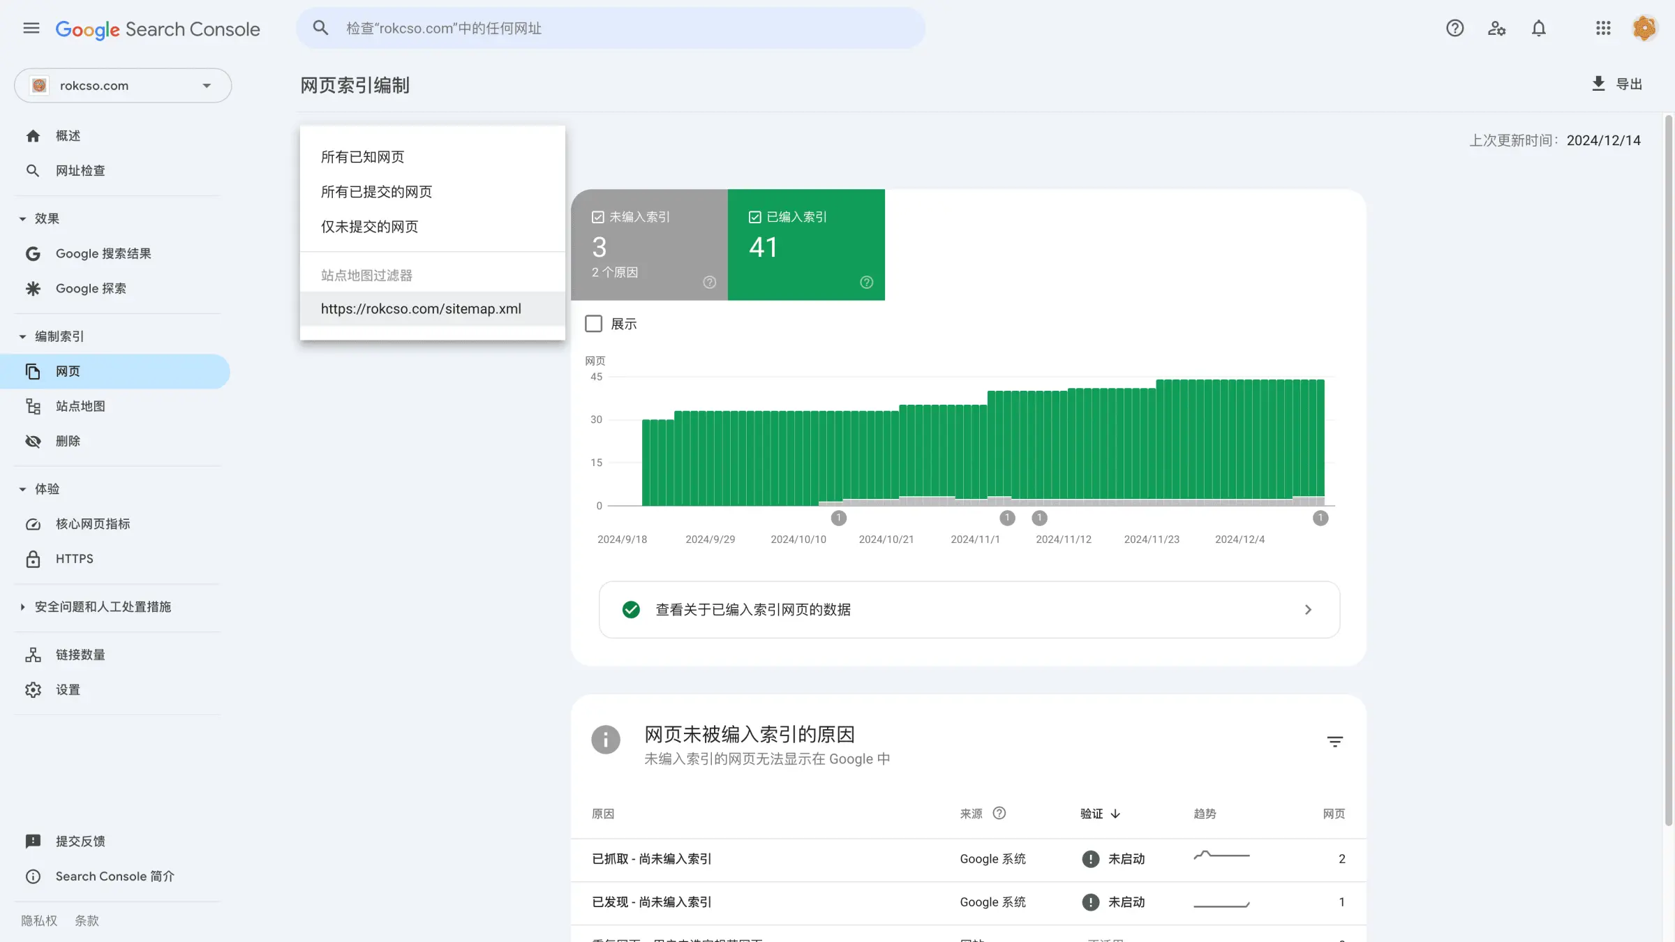Click the HTTPS lock icon
Image resolution: width=1675 pixels, height=942 pixels.
click(33, 559)
